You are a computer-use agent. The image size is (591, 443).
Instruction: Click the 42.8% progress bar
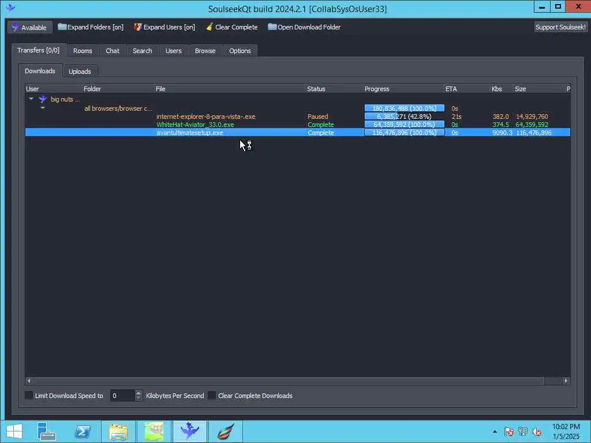405,117
